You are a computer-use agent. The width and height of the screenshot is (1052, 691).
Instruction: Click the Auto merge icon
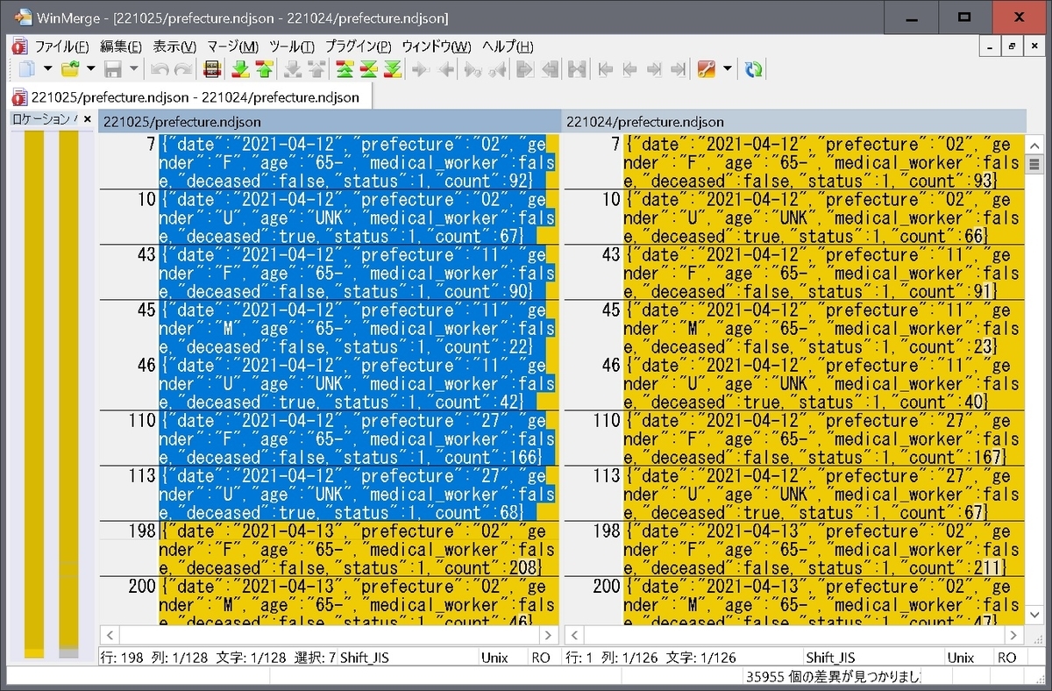(x=577, y=69)
